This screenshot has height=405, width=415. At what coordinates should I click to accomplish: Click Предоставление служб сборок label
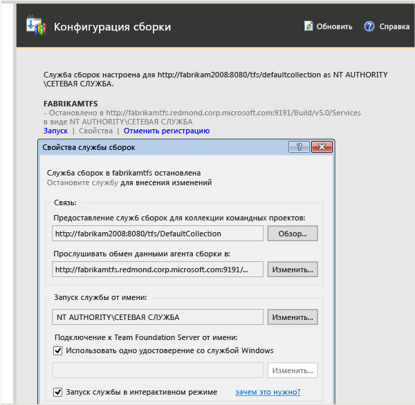coord(179,218)
